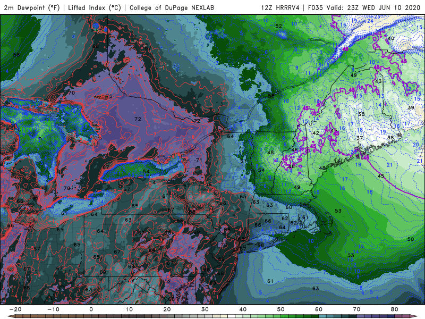Click the 60 tick label on the color scale
Viewport: 425px width, 319px height.
tap(319, 309)
